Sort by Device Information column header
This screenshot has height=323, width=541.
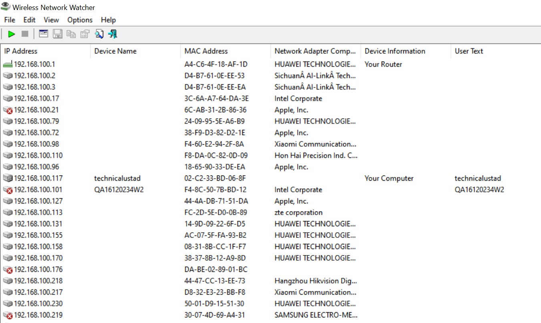[x=406, y=51]
